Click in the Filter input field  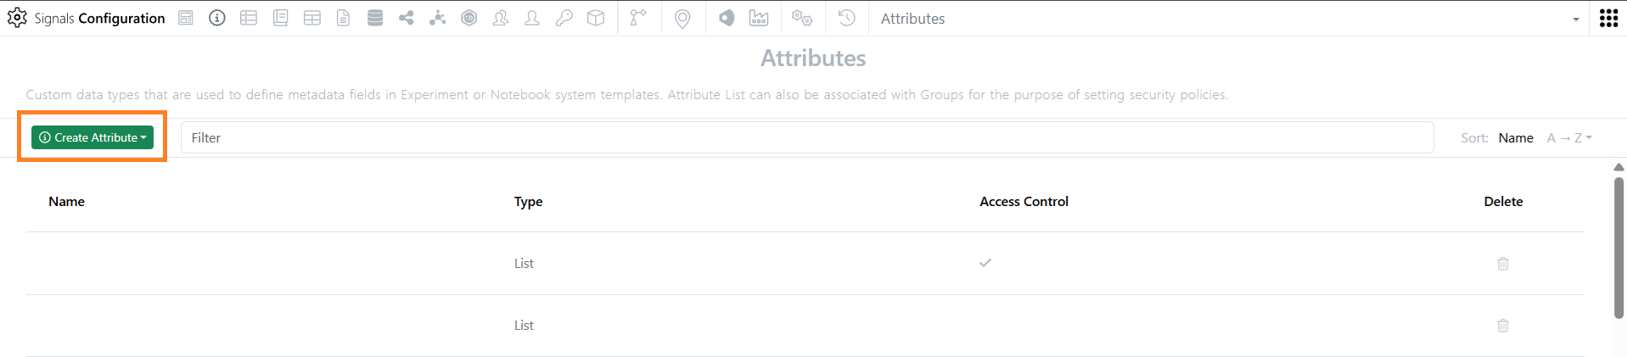(x=807, y=137)
